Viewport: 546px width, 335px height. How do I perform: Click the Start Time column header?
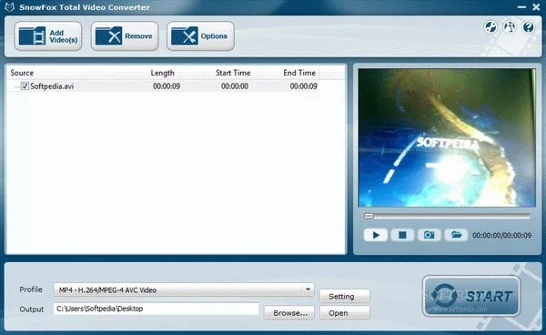[233, 73]
